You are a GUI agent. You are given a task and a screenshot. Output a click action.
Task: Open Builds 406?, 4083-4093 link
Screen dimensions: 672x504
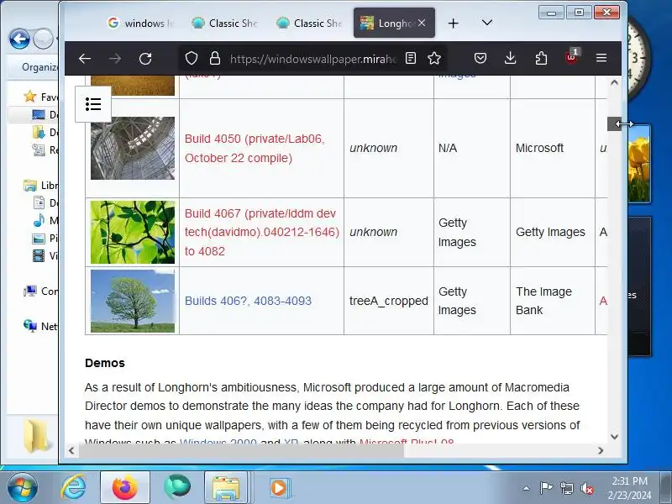pos(248,301)
